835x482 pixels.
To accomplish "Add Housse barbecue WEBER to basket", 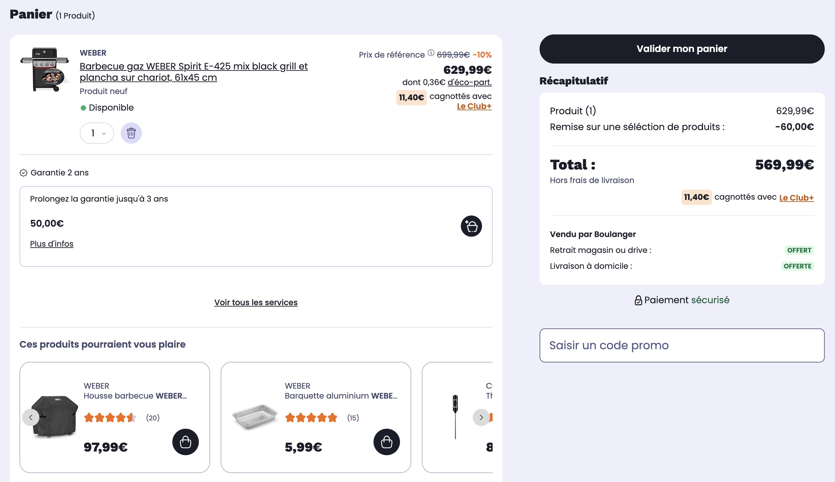I will point(185,442).
